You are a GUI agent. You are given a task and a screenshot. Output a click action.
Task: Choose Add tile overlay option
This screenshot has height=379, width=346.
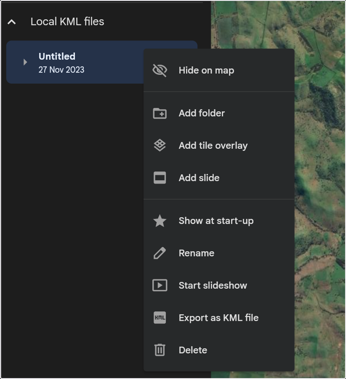219,145
